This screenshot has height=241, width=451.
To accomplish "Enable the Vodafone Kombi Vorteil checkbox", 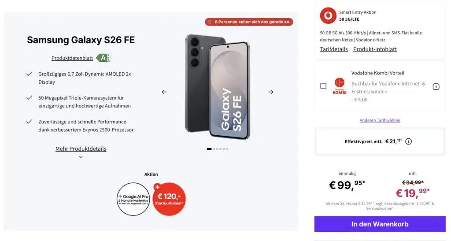I will coord(323,86).
